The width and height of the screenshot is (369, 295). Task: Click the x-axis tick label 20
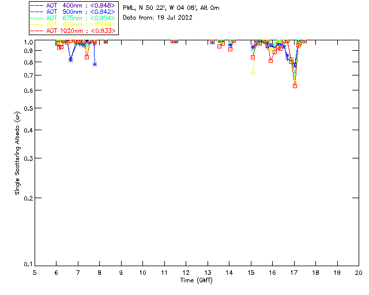(359, 273)
